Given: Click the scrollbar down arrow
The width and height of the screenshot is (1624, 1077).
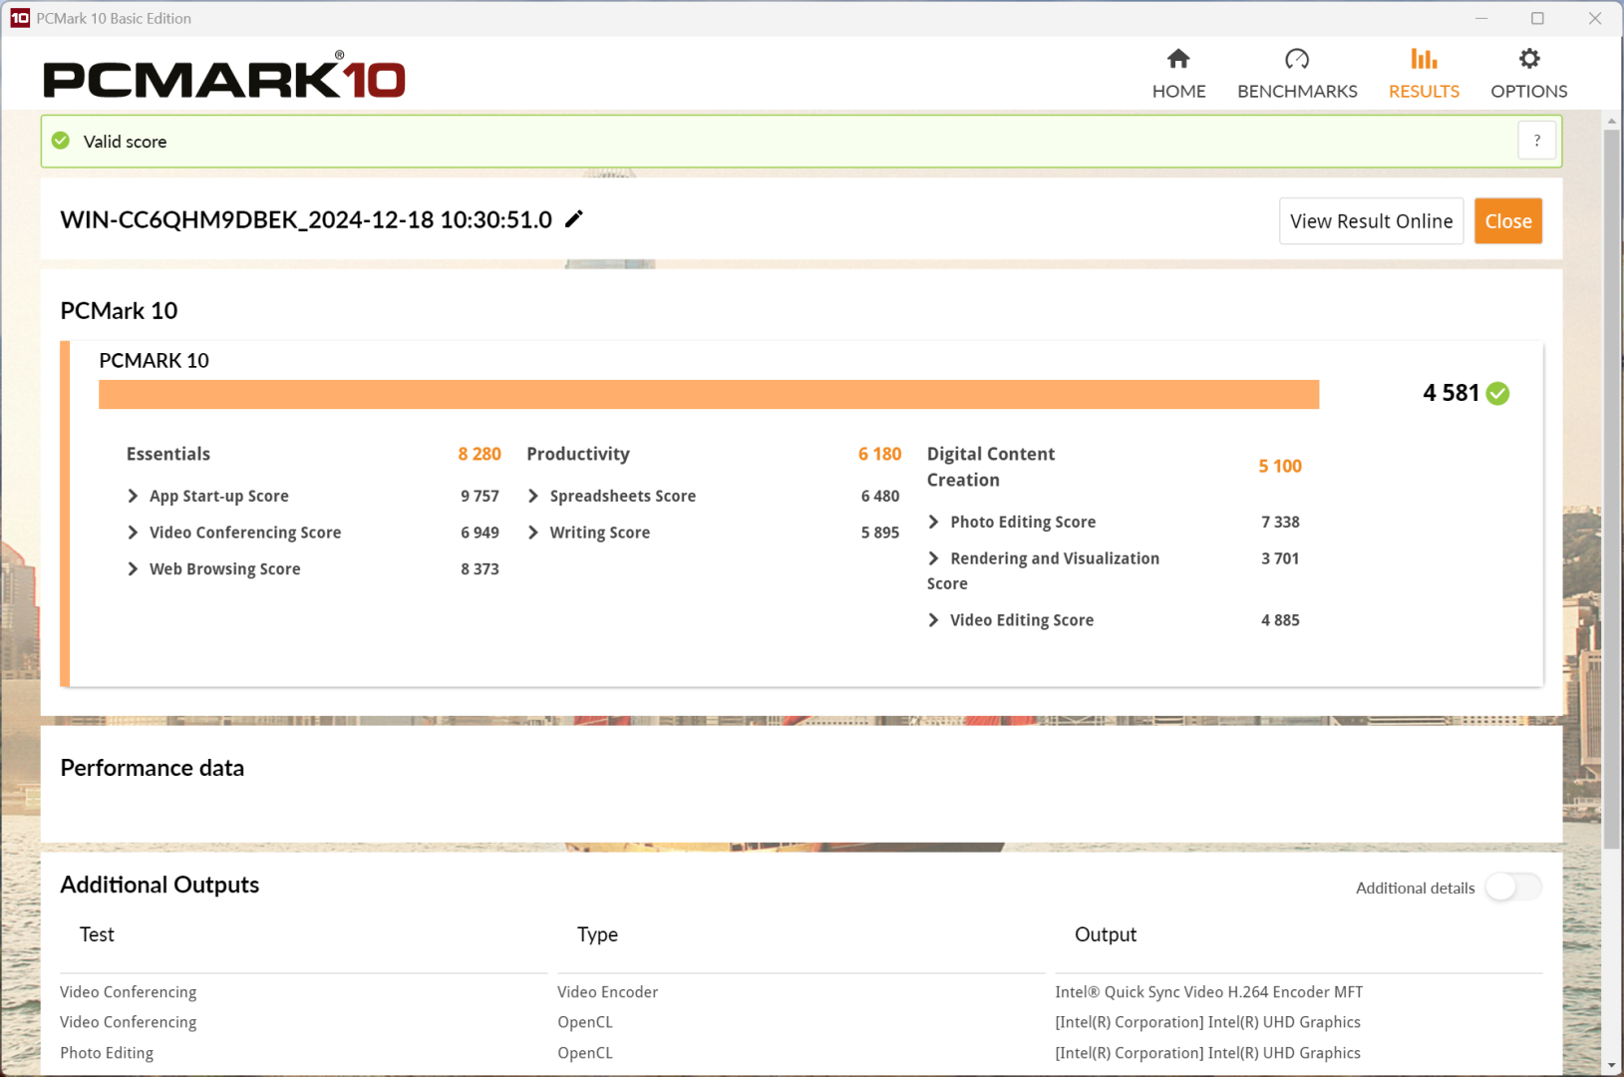Looking at the screenshot, I should (x=1611, y=1066).
